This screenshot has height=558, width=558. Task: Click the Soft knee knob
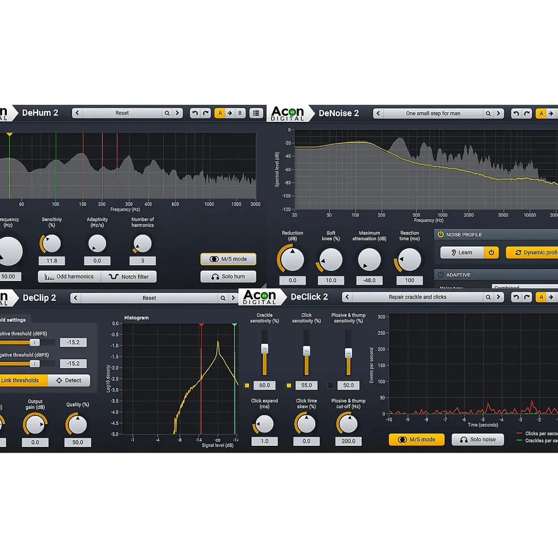[x=331, y=259]
